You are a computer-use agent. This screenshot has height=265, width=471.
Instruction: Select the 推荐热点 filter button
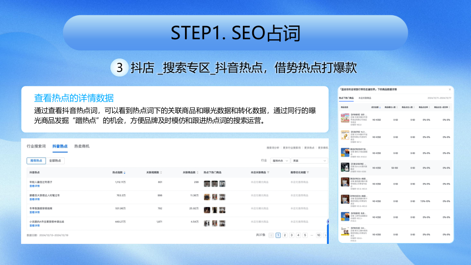tap(36, 161)
